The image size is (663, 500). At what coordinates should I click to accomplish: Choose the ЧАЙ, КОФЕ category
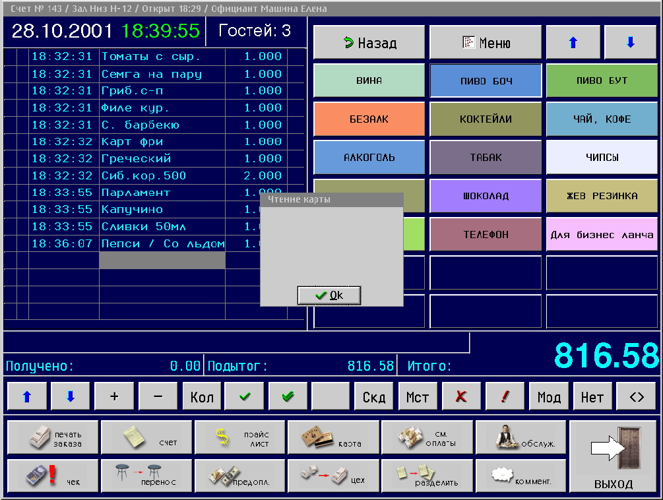point(602,119)
